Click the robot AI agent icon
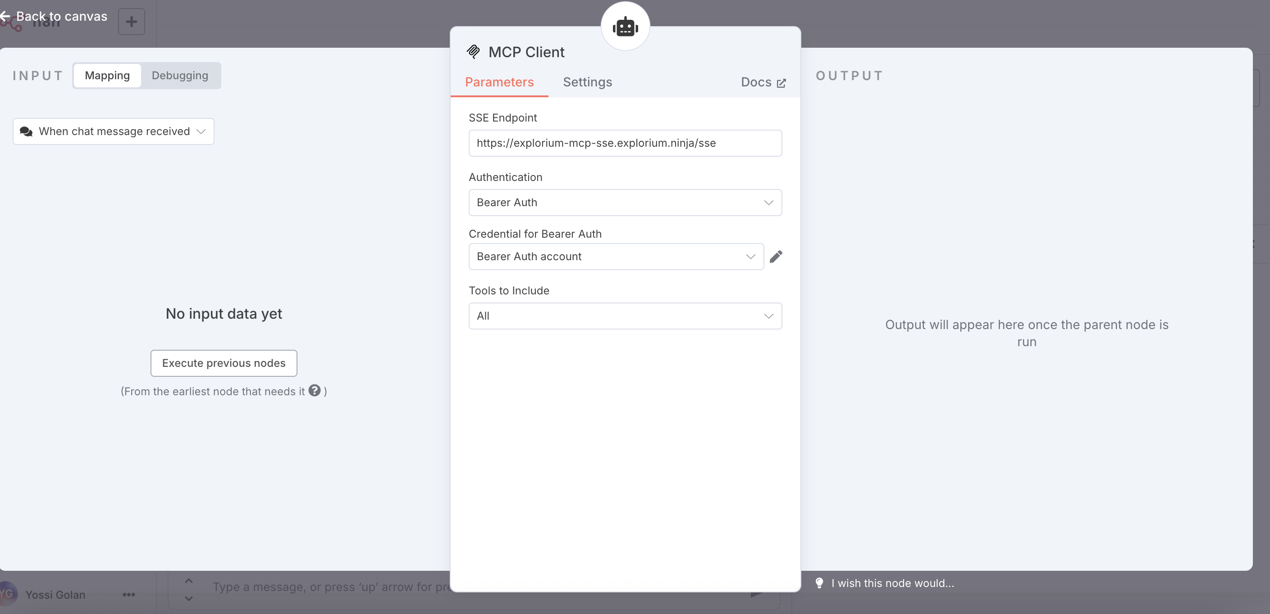Screen dimensions: 1270x614 tap(625, 27)
